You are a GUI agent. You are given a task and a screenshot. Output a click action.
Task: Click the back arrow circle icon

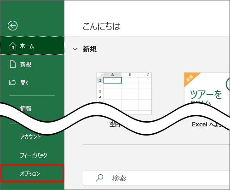click(12, 25)
